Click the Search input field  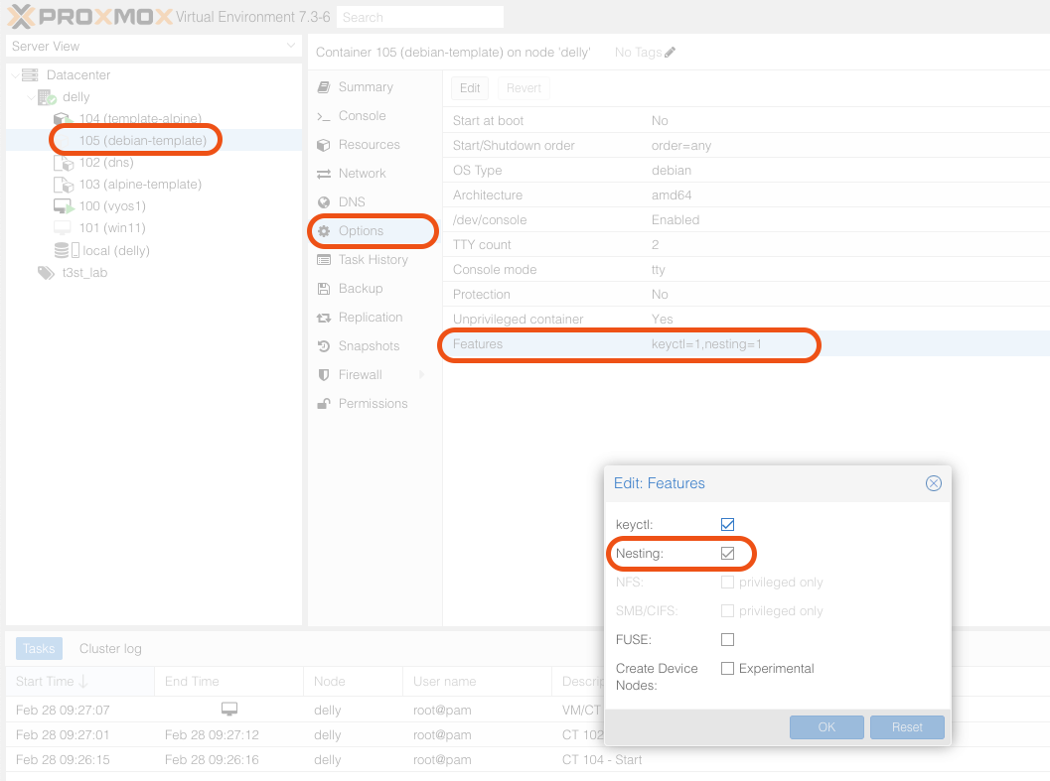point(420,18)
